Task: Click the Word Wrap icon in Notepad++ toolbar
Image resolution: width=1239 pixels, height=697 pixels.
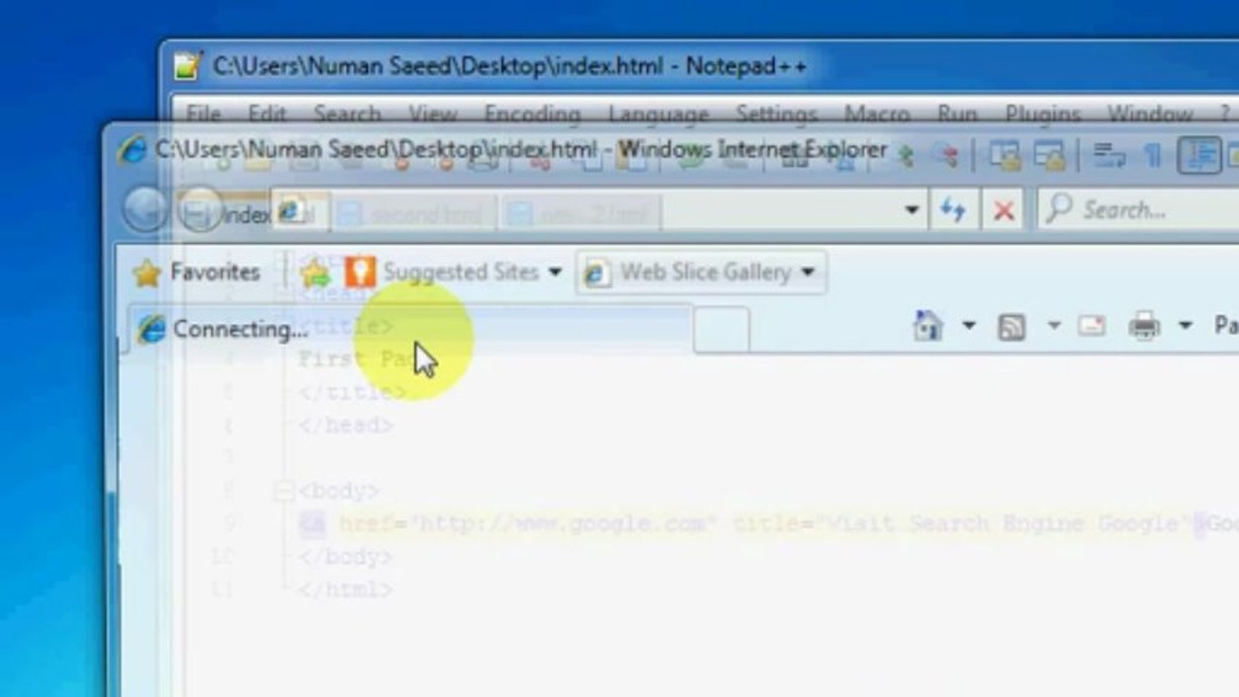Action: point(1109,156)
